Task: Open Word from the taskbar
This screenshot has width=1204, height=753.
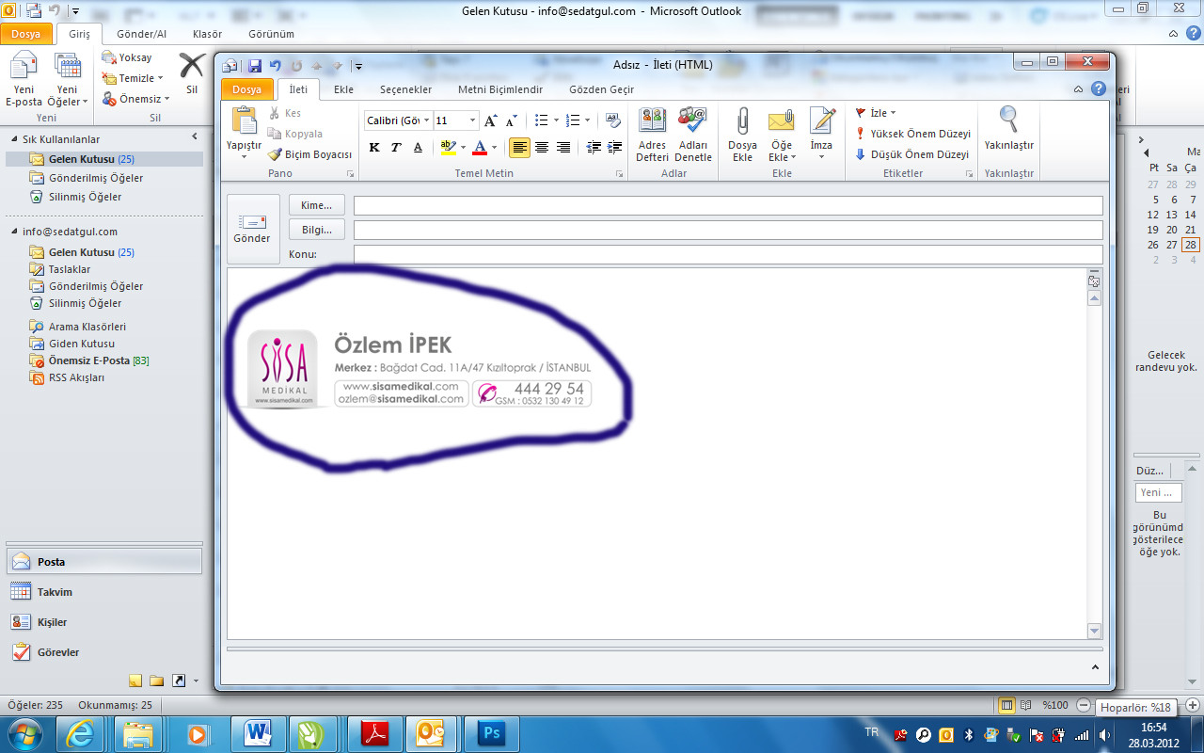Action: pos(258,733)
